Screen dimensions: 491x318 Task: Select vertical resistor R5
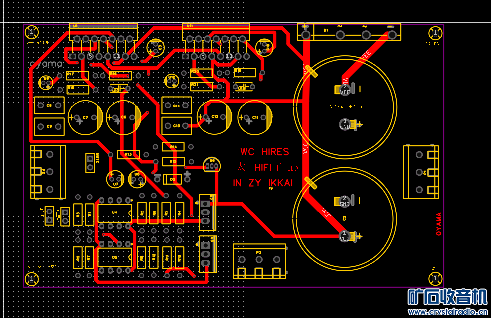(166, 213)
